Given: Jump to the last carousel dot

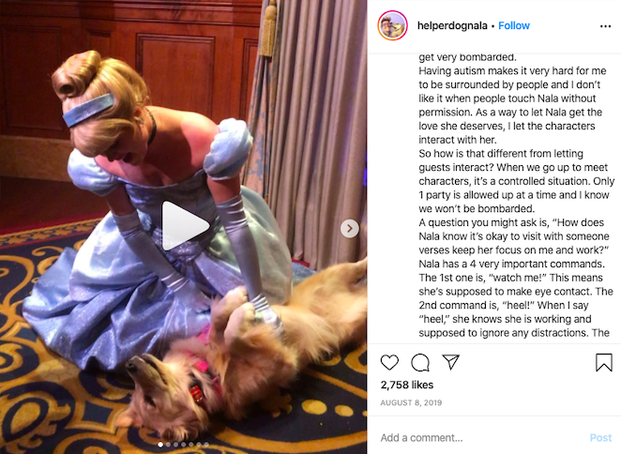Looking at the screenshot, I should coord(206,445).
